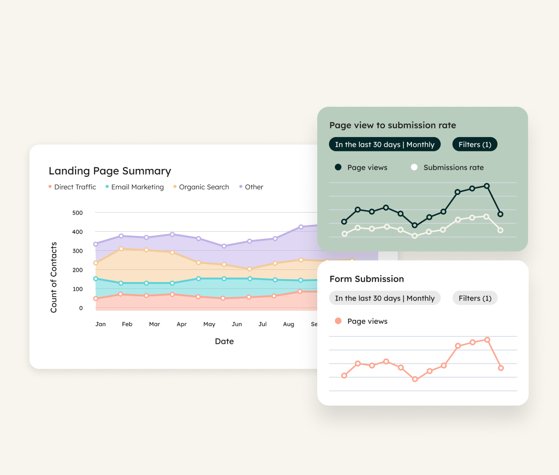The height and width of the screenshot is (475, 559).
Task: Click the Jan data point on Email Marketing line
Action: click(x=96, y=279)
